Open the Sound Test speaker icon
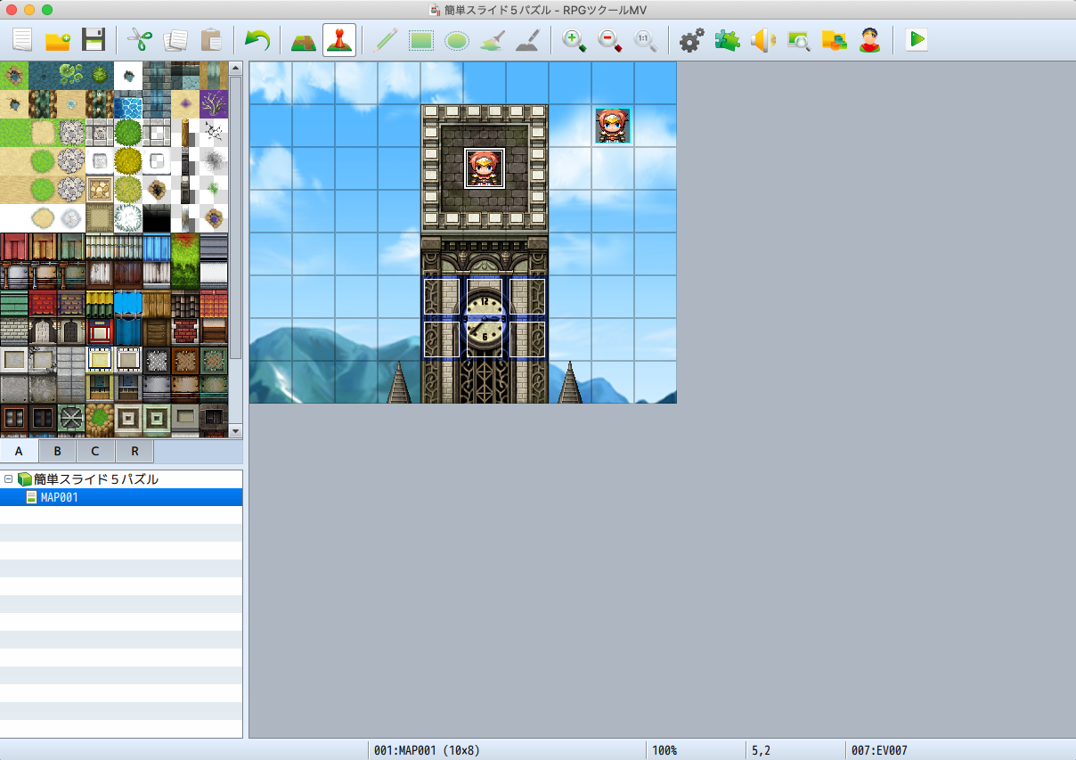This screenshot has width=1076, height=760. coord(763,40)
